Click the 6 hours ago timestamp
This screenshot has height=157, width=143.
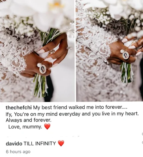coord(18,152)
